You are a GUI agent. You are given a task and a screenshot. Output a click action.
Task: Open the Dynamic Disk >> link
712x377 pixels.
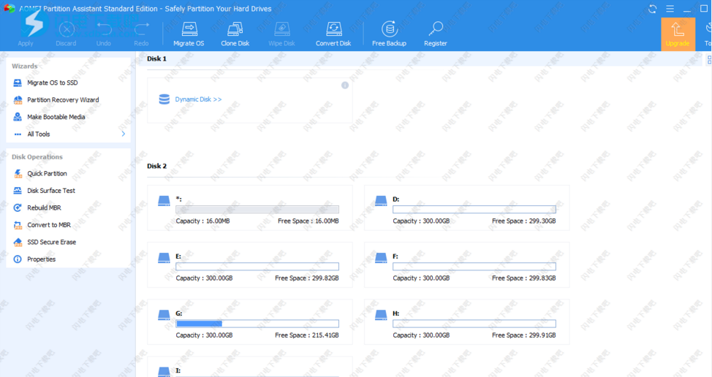[x=198, y=99]
